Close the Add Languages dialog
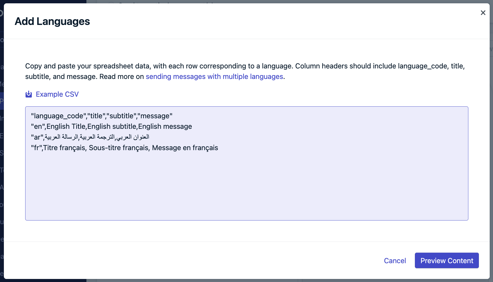 [483, 13]
